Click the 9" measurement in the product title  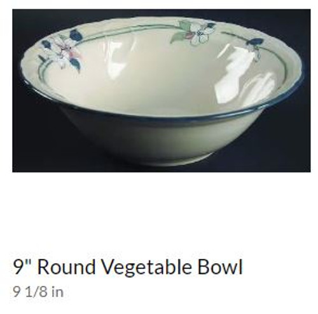23,267
